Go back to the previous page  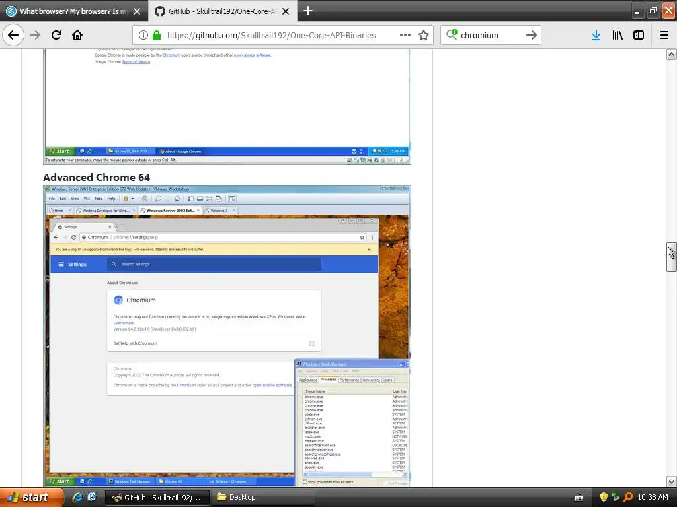tap(13, 35)
